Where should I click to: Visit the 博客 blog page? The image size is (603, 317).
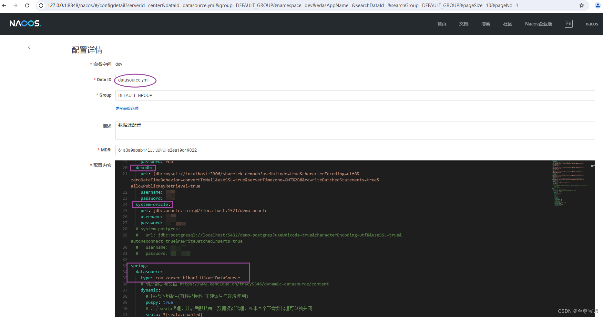(485, 24)
